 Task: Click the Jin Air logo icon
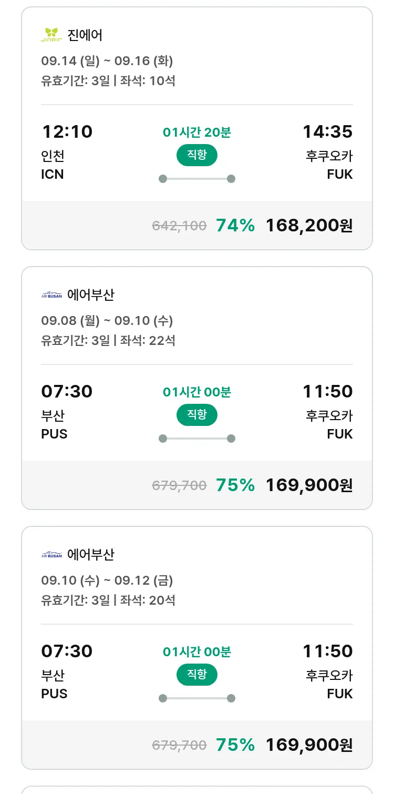coord(51,35)
